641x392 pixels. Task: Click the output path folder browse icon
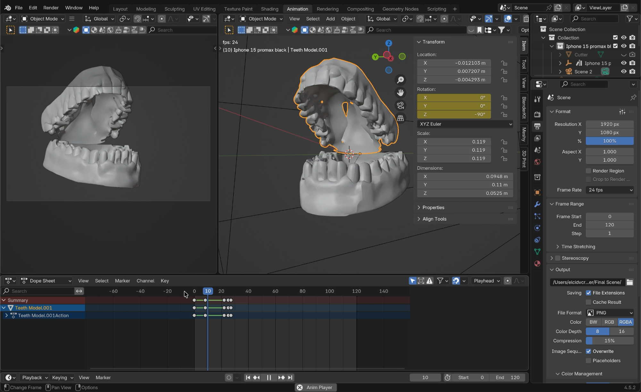tap(630, 282)
